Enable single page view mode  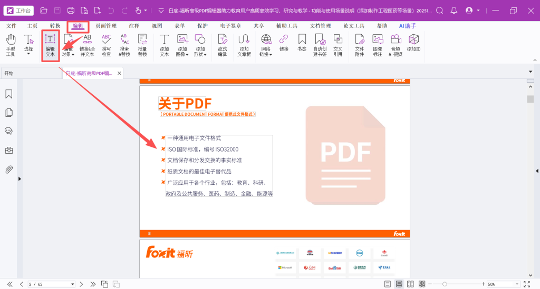click(x=388, y=284)
